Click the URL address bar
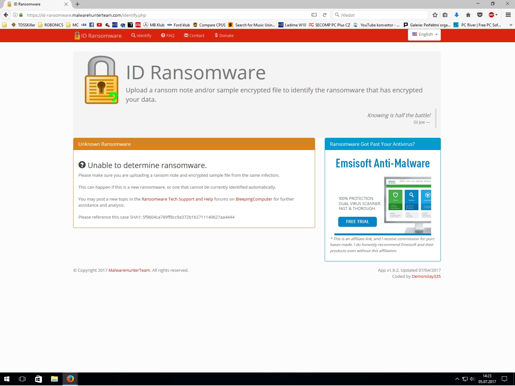The image size is (515, 386). [168, 15]
